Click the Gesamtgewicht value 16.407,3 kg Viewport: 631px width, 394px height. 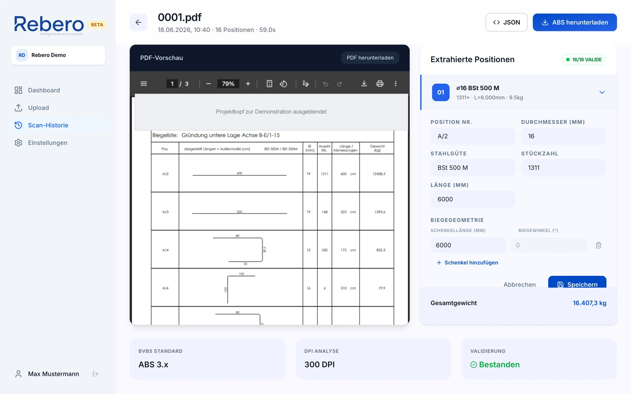coord(590,303)
